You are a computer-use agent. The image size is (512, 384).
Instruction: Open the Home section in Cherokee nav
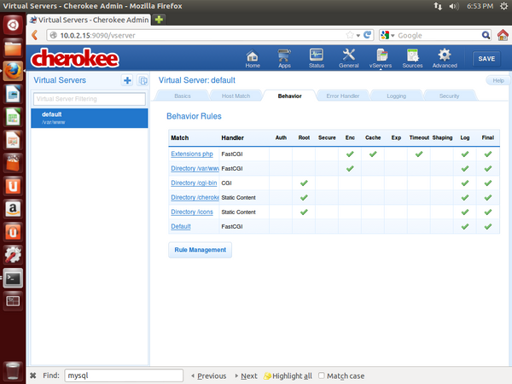tap(253, 58)
